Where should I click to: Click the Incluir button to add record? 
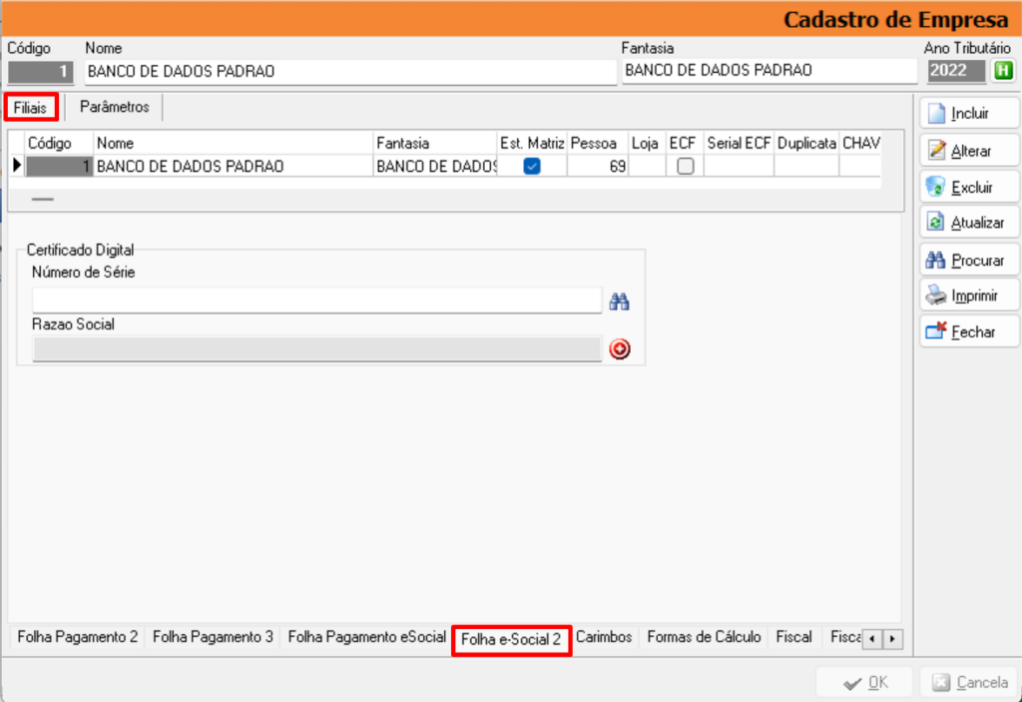[969, 113]
